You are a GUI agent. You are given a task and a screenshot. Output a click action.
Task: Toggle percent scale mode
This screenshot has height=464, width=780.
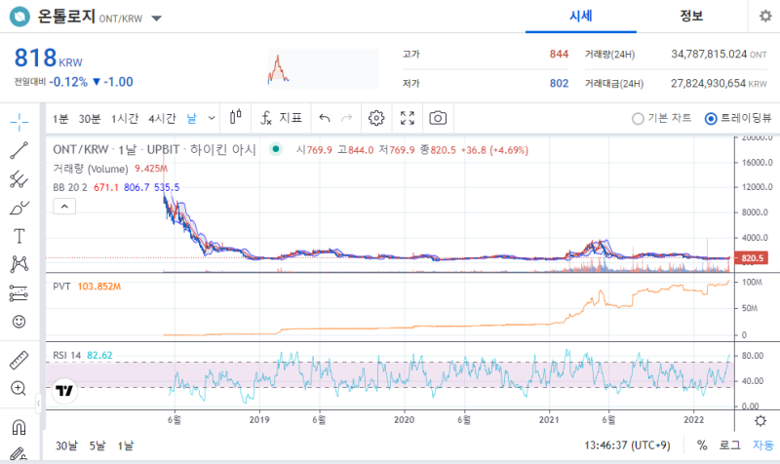pyautogui.click(x=702, y=445)
